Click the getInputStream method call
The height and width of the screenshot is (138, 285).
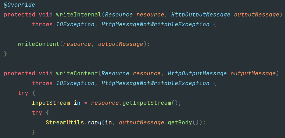[x=147, y=103]
